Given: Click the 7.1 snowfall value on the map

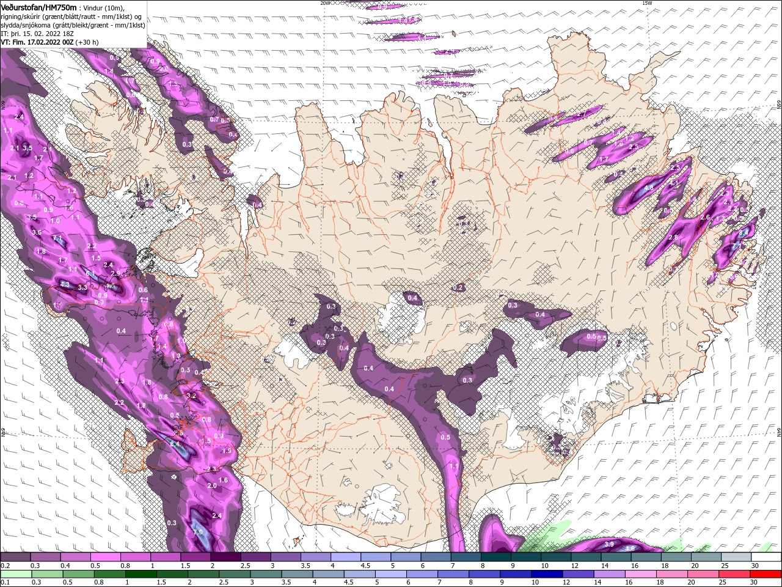Looking at the screenshot, I should pos(58,238).
